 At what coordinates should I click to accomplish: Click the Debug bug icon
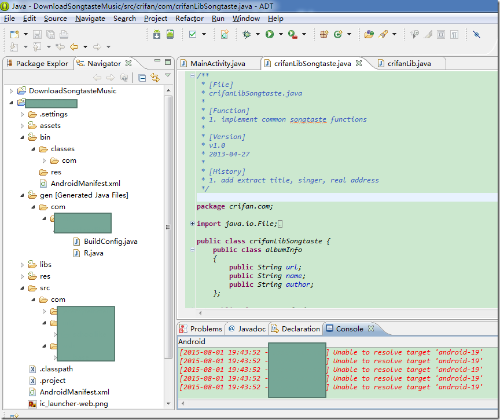click(x=247, y=34)
